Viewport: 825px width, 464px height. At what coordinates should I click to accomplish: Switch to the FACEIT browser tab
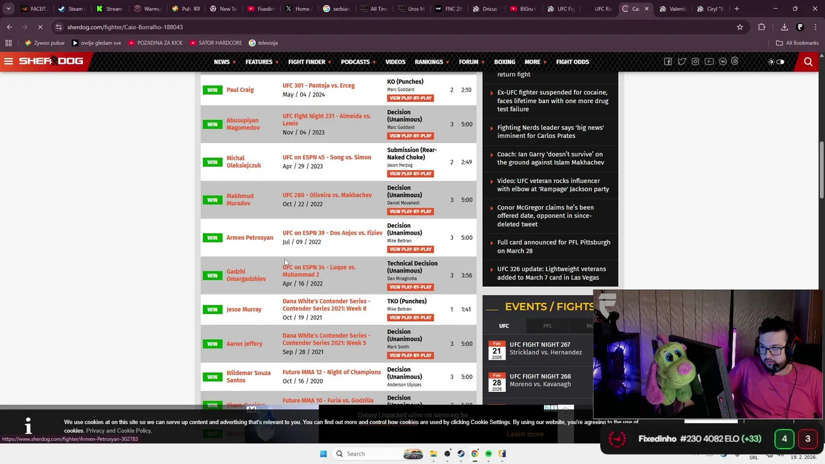click(x=34, y=9)
